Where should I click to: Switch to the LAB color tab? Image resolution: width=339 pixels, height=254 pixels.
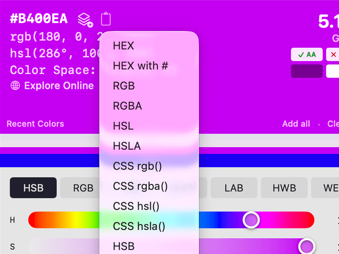pyautogui.click(x=234, y=188)
